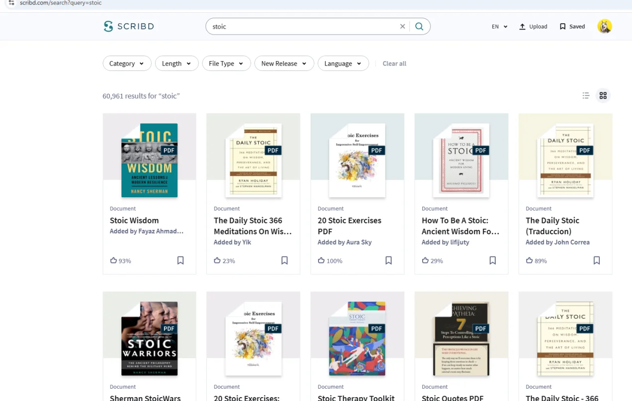This screenshot has width=632, height=401.
Task: Click the stoic search input field
Action: pos(304,27)
